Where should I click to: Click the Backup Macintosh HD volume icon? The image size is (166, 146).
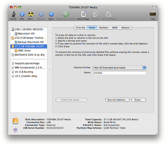point(16,42)
